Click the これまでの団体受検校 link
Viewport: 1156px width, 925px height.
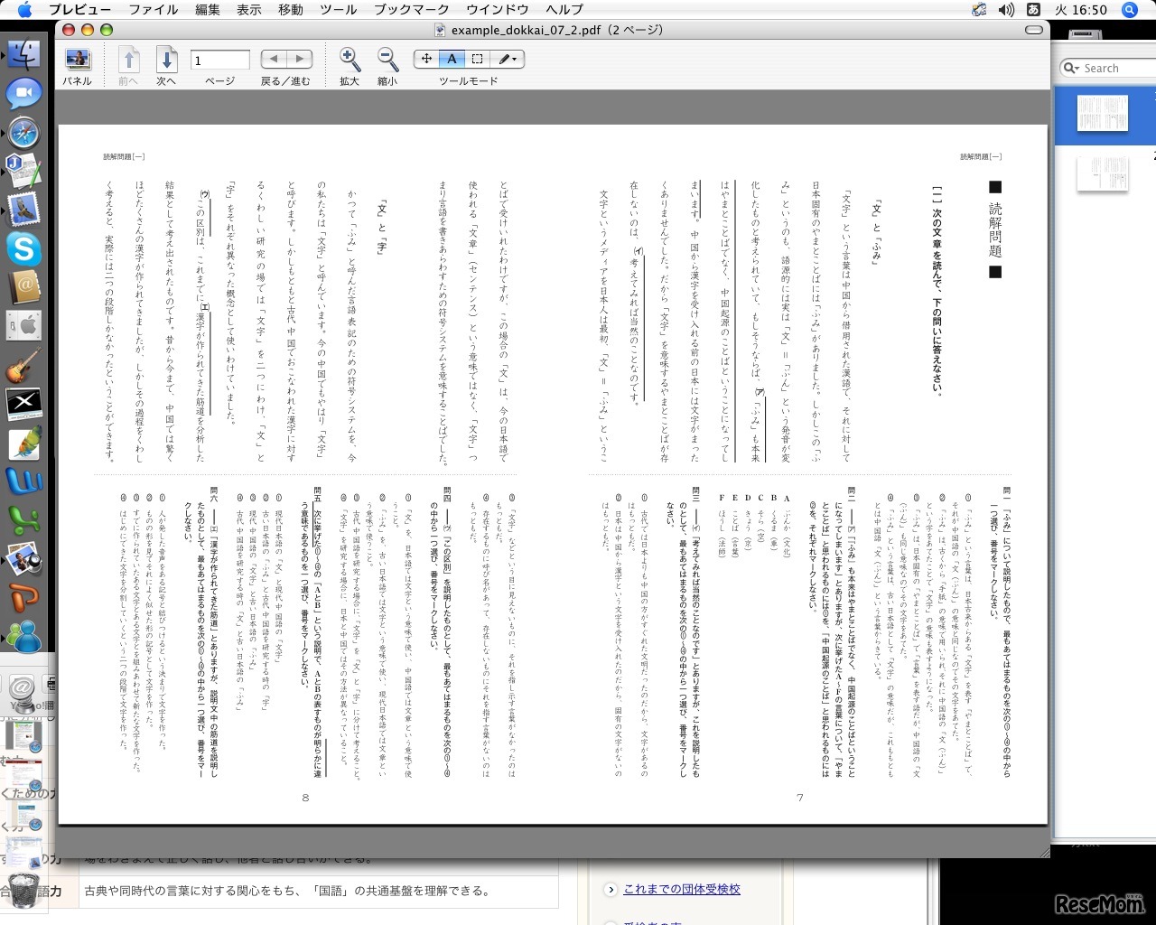click(x=682, y=890)
